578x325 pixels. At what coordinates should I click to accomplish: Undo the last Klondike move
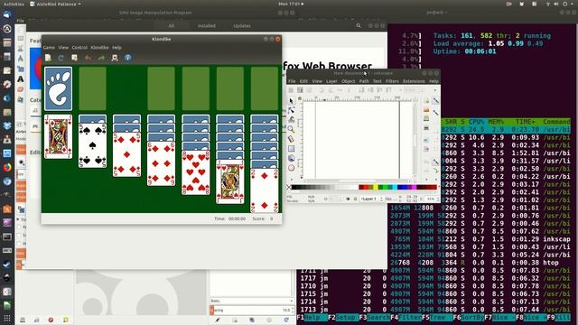(x=88, y=58)
